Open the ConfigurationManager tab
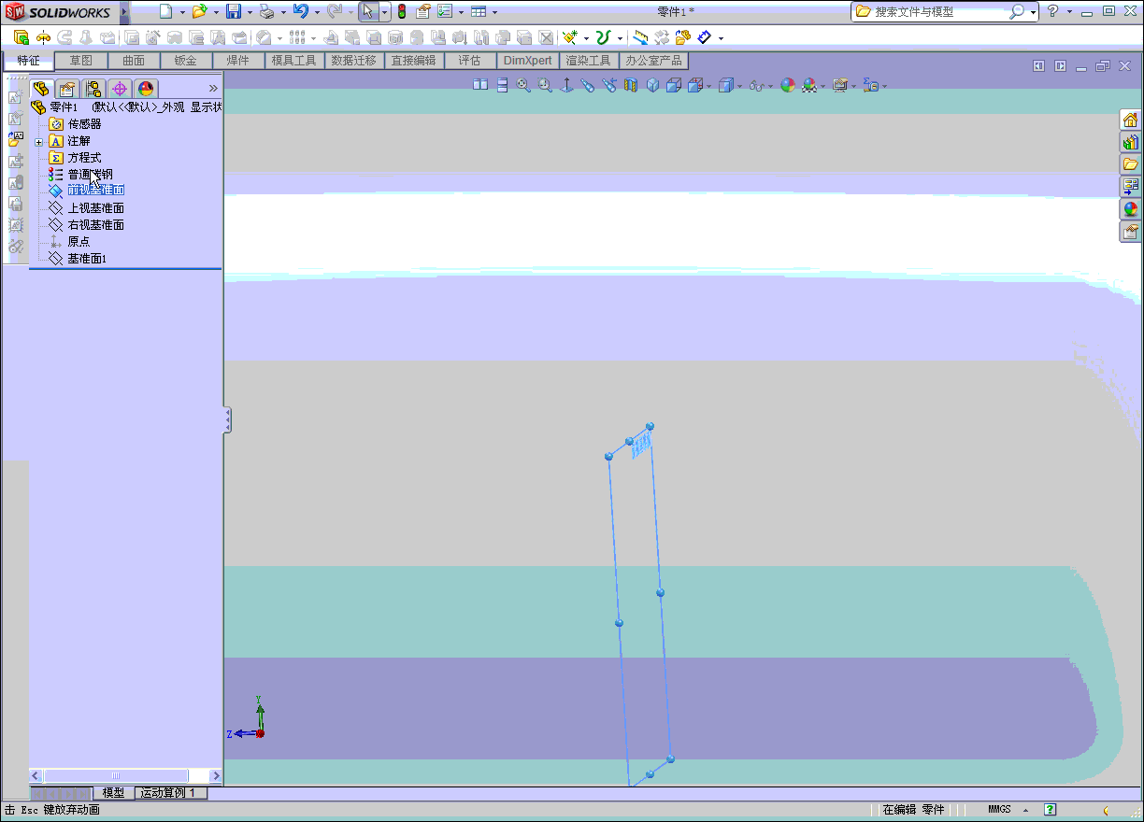The width and height of the screenshot is (1144, 822). 93,89
